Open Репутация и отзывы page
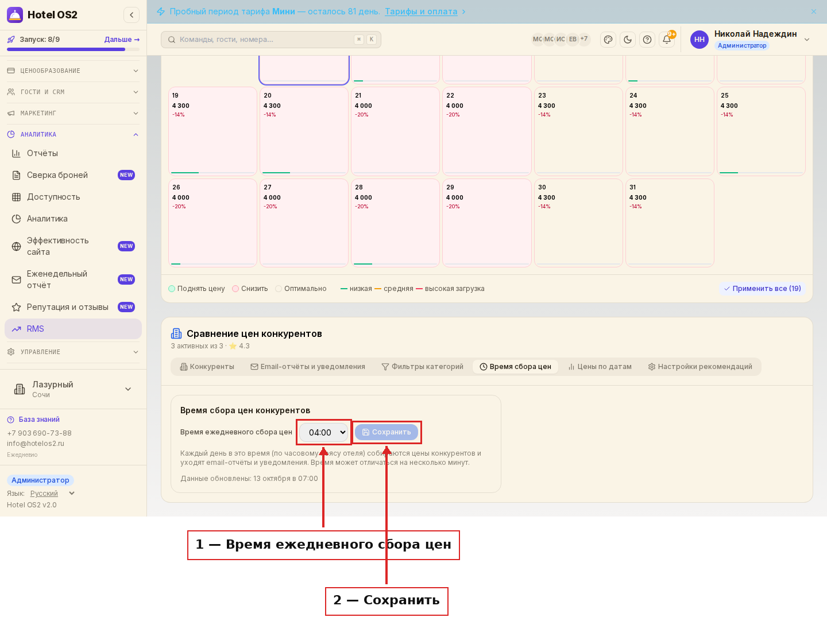The width and height of the screenshot is (827, 629). pos(73,307)
